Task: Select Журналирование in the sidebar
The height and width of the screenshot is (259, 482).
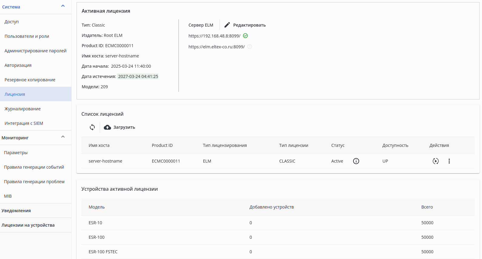Action: (x=22, y=109)
